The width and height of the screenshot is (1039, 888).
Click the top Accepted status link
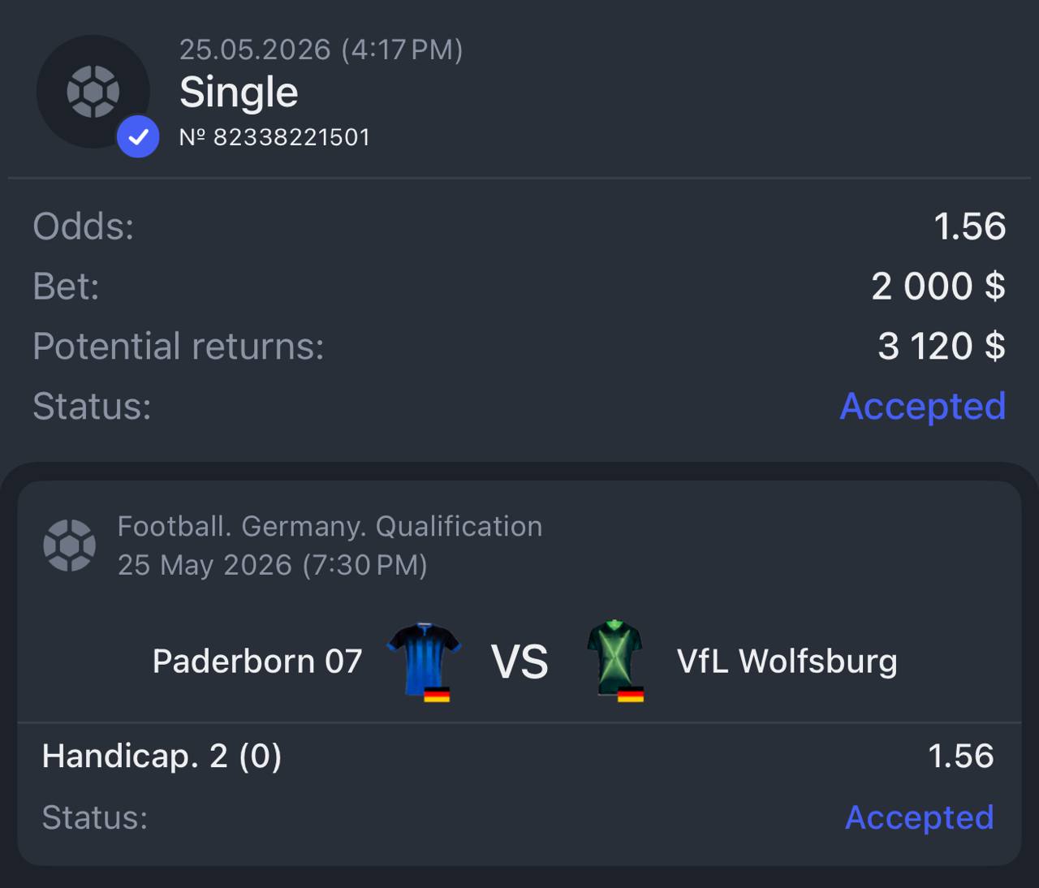[923, 406]
